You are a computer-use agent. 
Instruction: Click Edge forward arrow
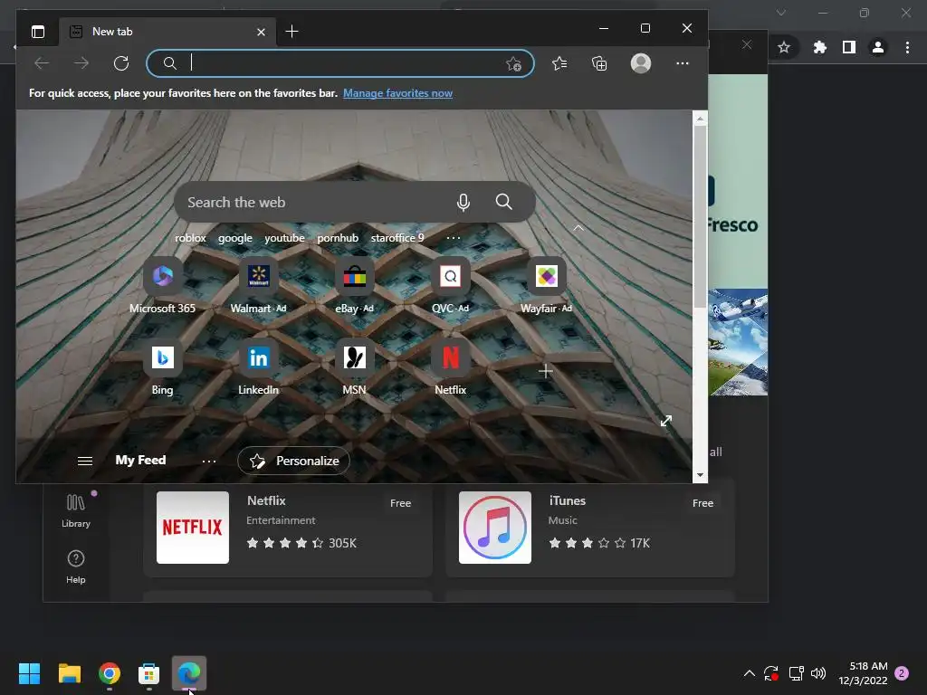81,63
